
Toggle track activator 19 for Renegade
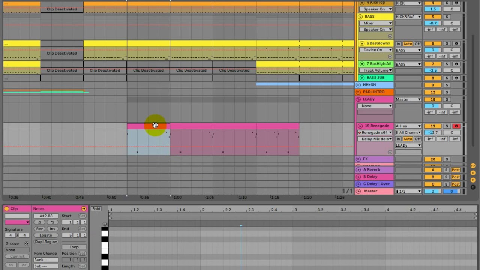[x=433, y=126]
